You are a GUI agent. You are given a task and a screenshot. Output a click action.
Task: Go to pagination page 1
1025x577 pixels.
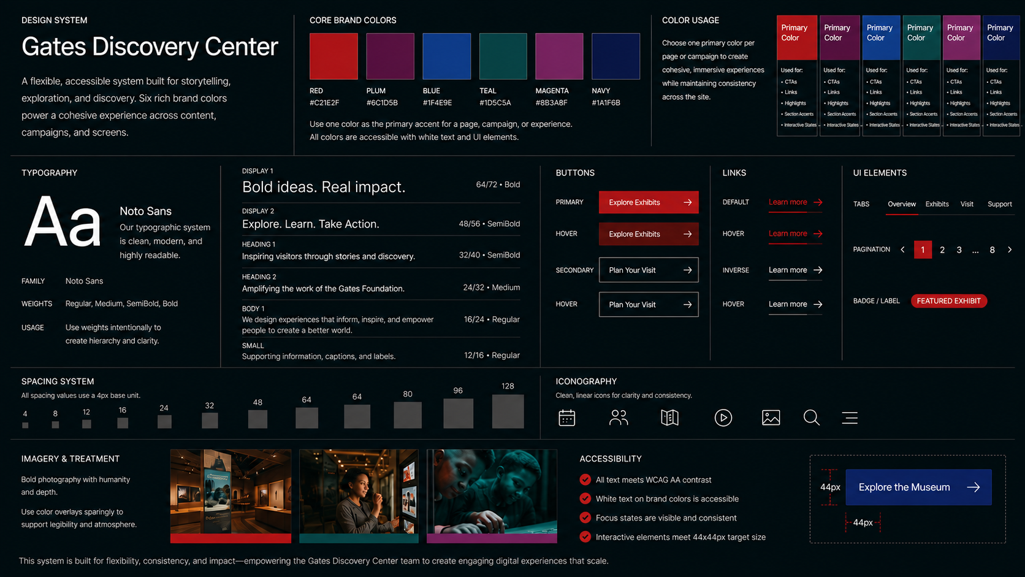(x=923, y=250)
